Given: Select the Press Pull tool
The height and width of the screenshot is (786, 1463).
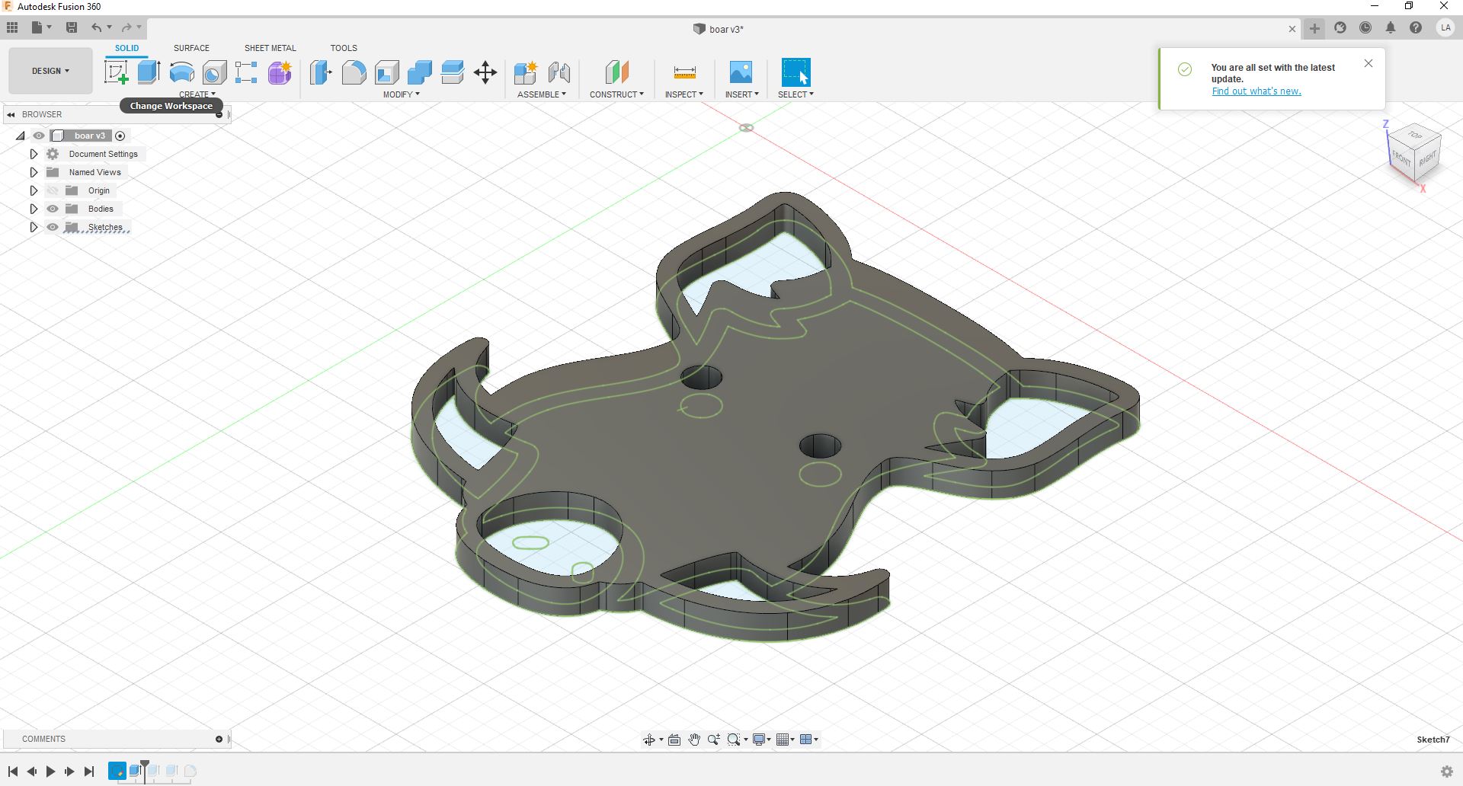Looking at the screenshot, I should [x=321, y=72].
